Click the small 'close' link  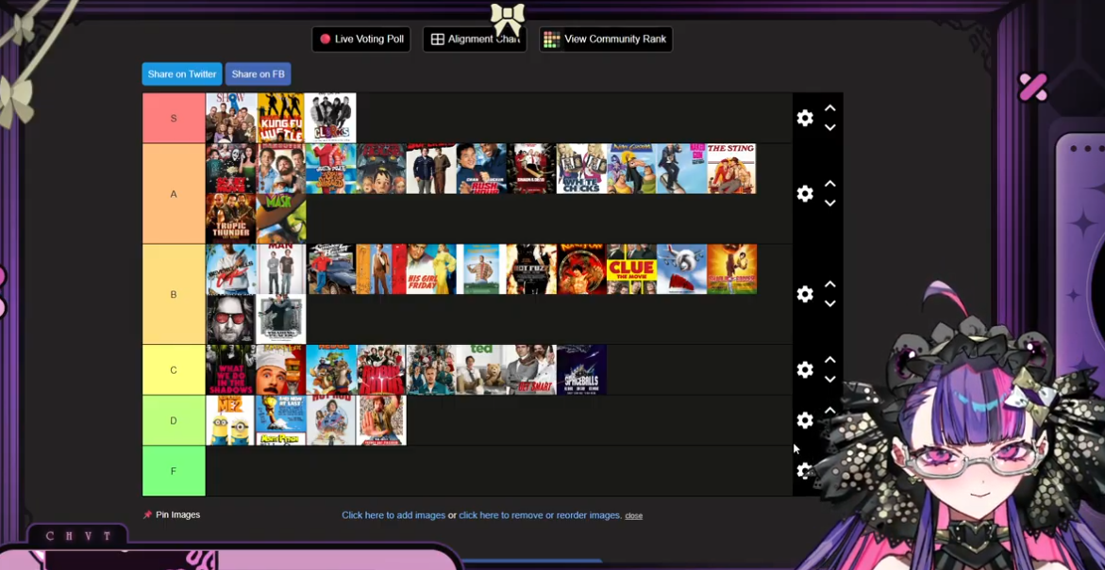coord(633,515)
